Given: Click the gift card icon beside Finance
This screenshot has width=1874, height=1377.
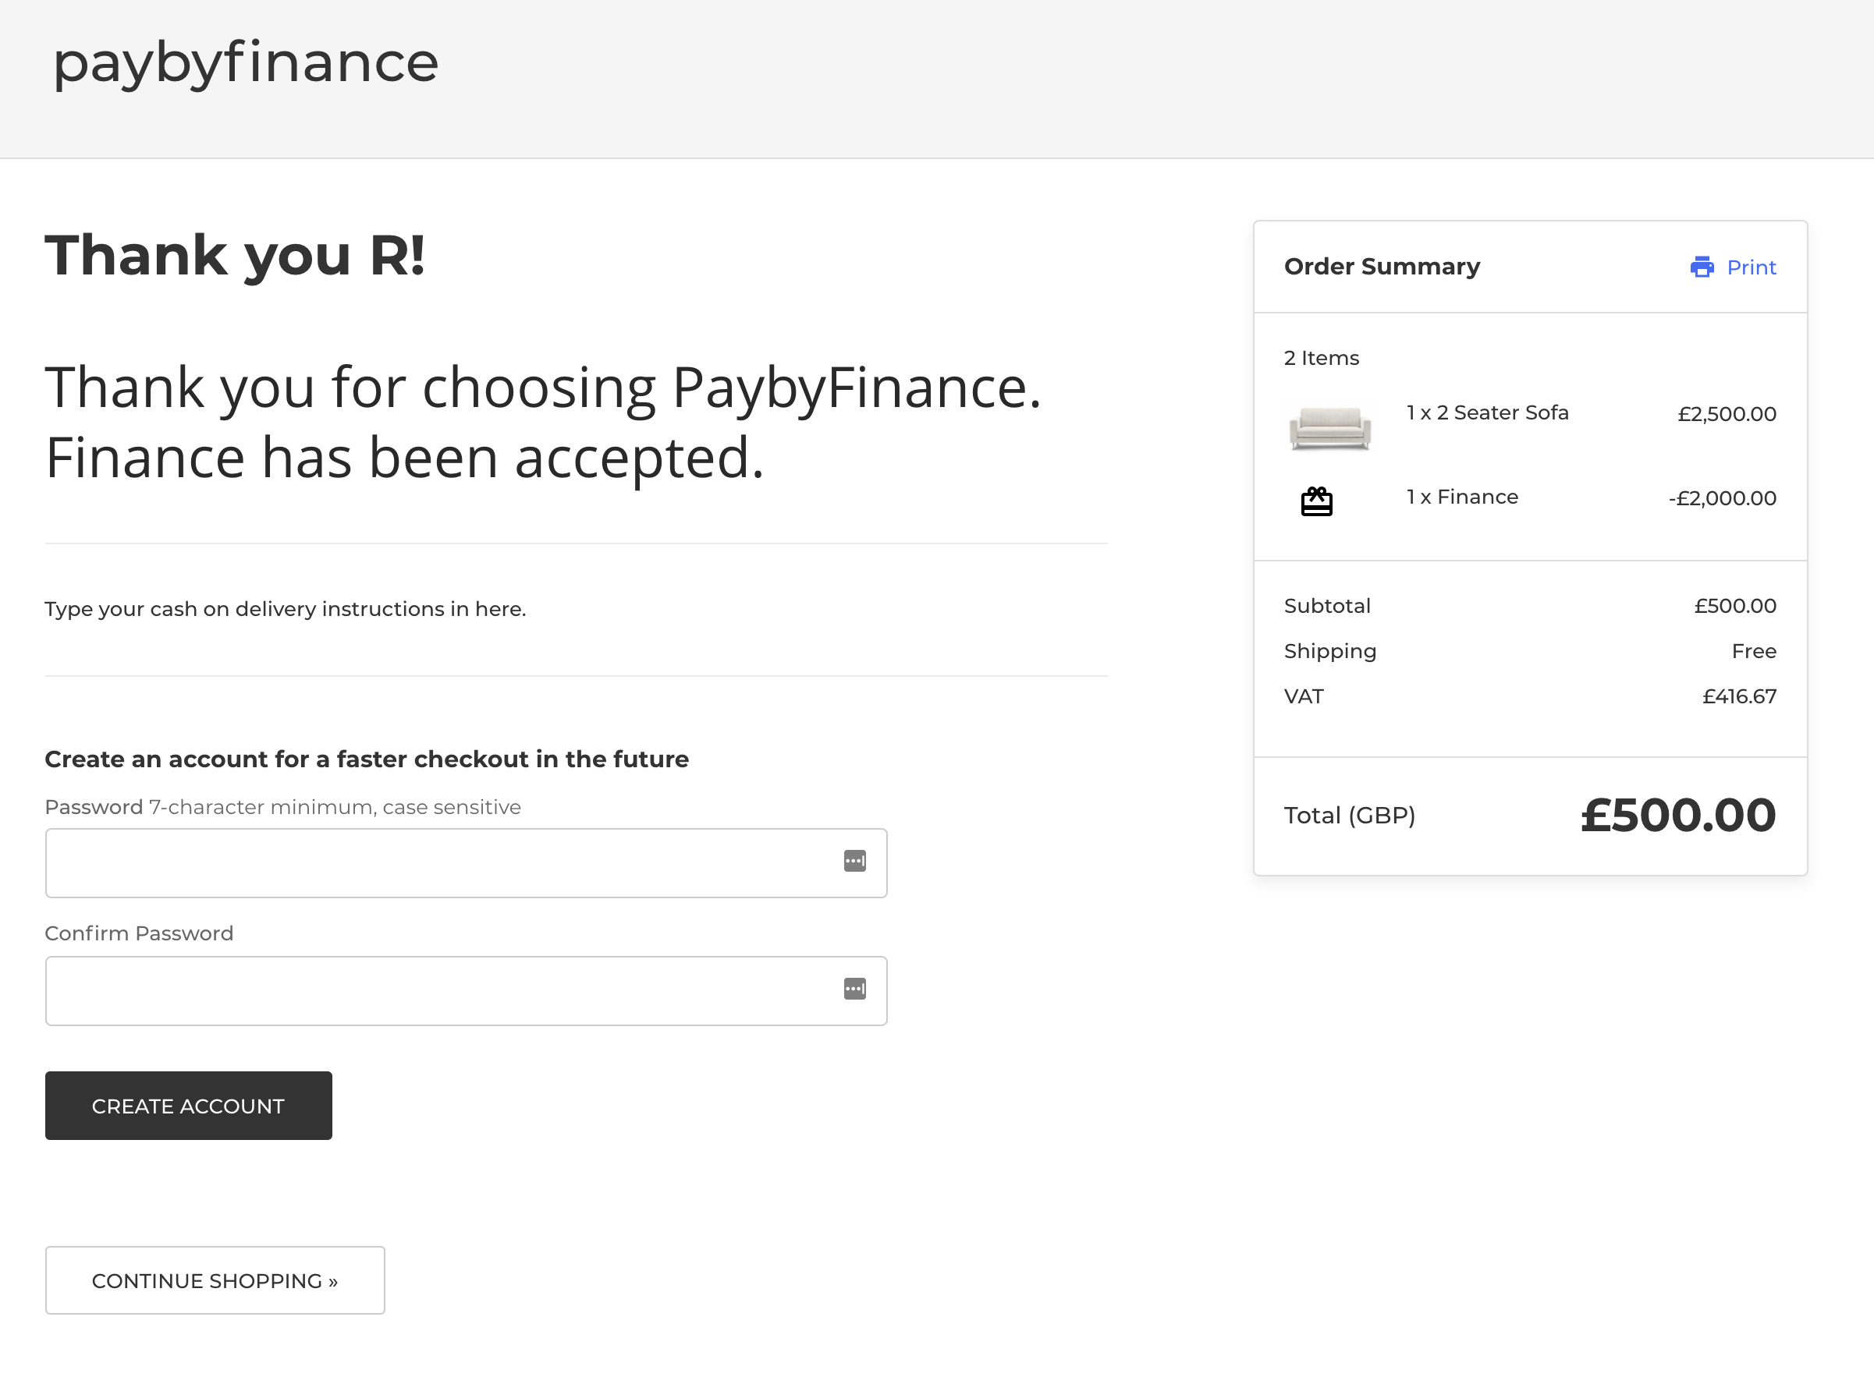Looking at the screenshot, I should coord(1316,502).
